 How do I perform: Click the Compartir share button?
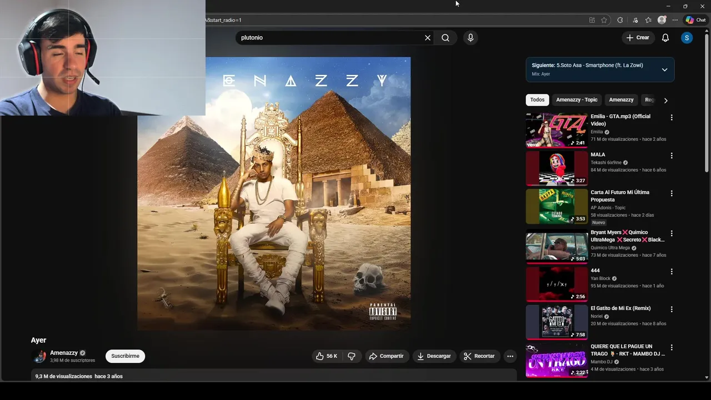pos(387,356)
